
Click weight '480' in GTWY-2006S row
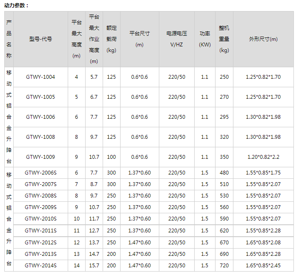pyautogui.click(x=224, y=173)
